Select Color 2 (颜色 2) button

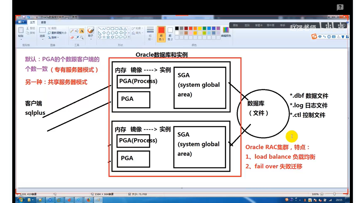click(170, 34)
